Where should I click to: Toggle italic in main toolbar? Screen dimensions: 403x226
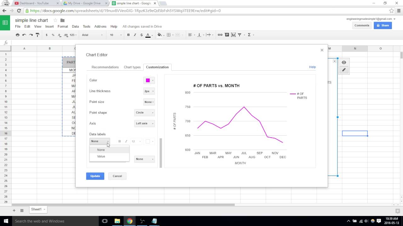pos(135,35)
